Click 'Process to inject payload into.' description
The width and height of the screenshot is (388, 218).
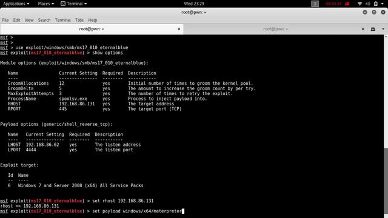[167, 99]
